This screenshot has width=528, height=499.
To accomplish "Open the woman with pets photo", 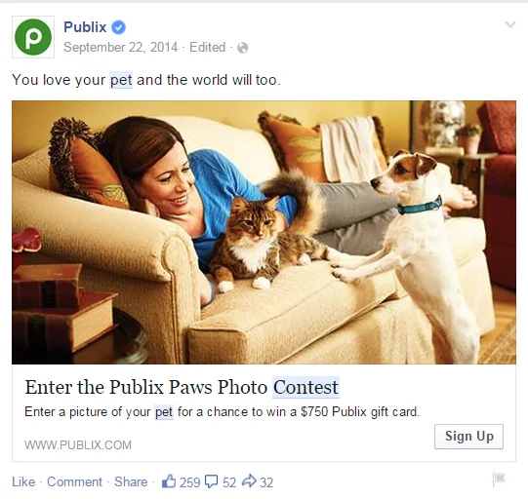I will [264, 232].
